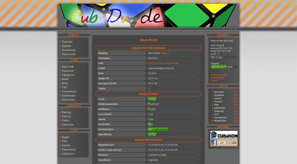Click the Algorithmen 57.88% activity bar
The image size is (297, 164).
point(223,67)
